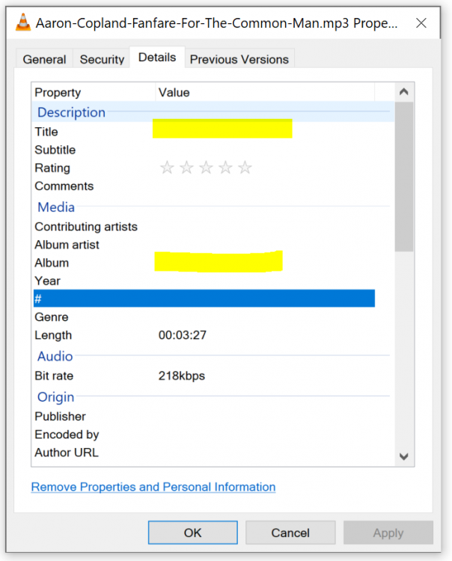The image size is (452, 561).
Task: Set rating to two stars
Action: click(186, 168)
